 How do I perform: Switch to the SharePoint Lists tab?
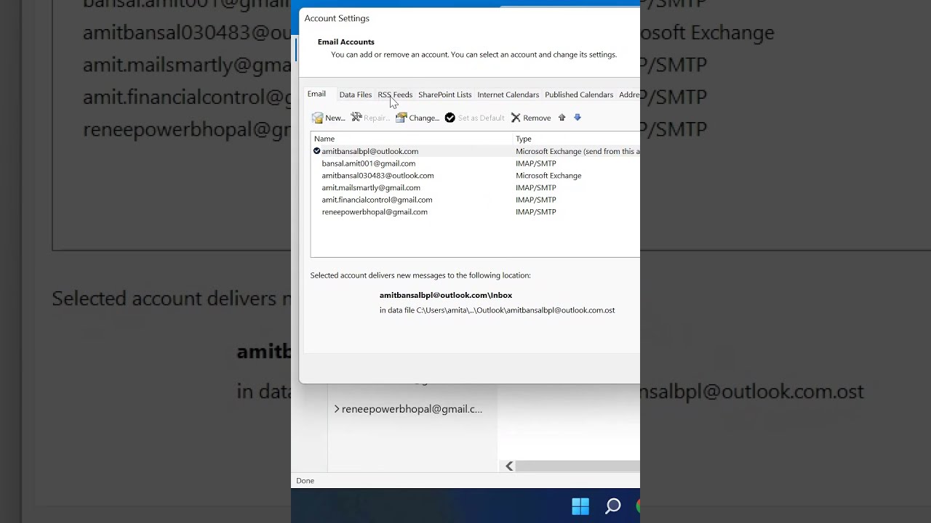[x=445, y=94]
